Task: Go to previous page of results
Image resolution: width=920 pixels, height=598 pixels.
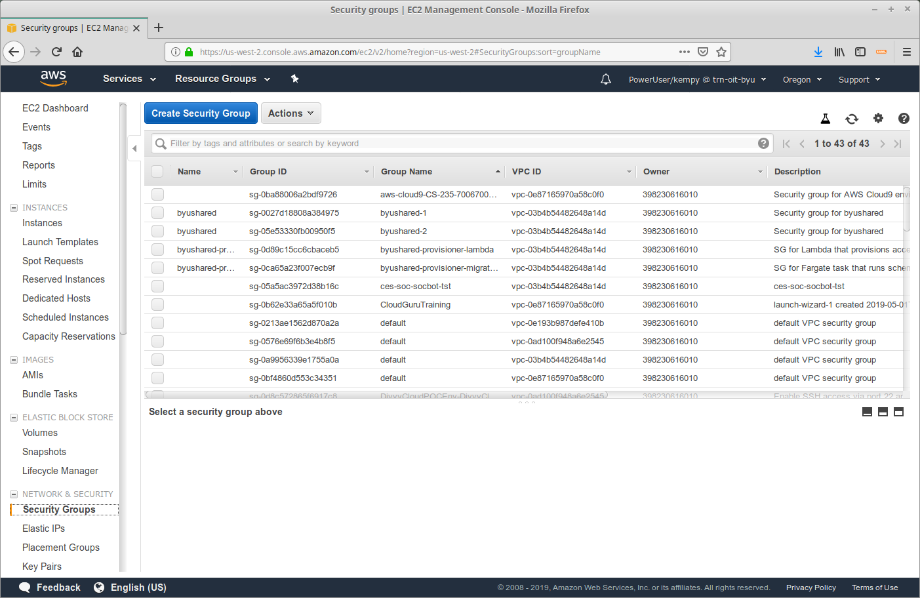Action: point(802,144)
